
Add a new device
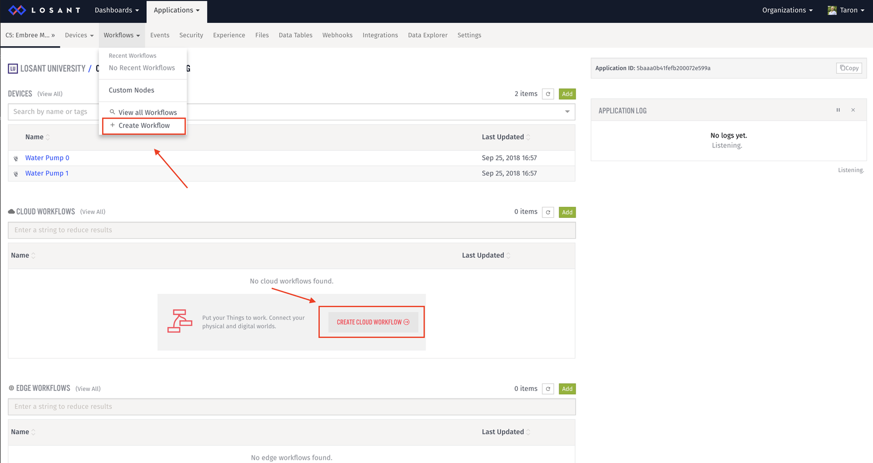pyautogui.click(x=567, y=94)
